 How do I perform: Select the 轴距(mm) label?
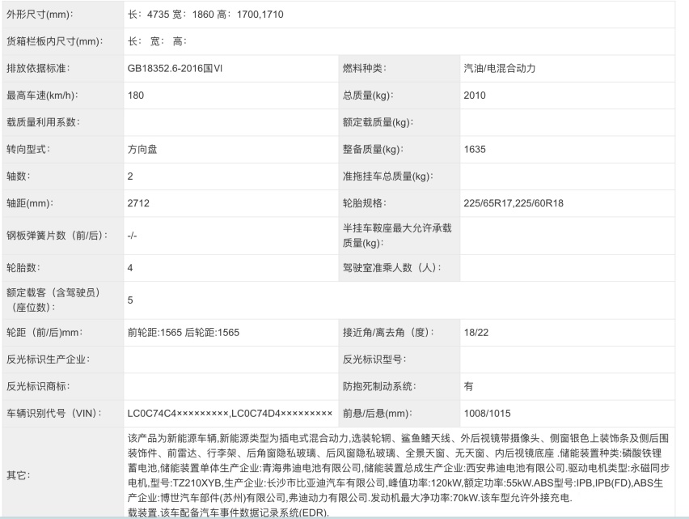click(30, 203)
